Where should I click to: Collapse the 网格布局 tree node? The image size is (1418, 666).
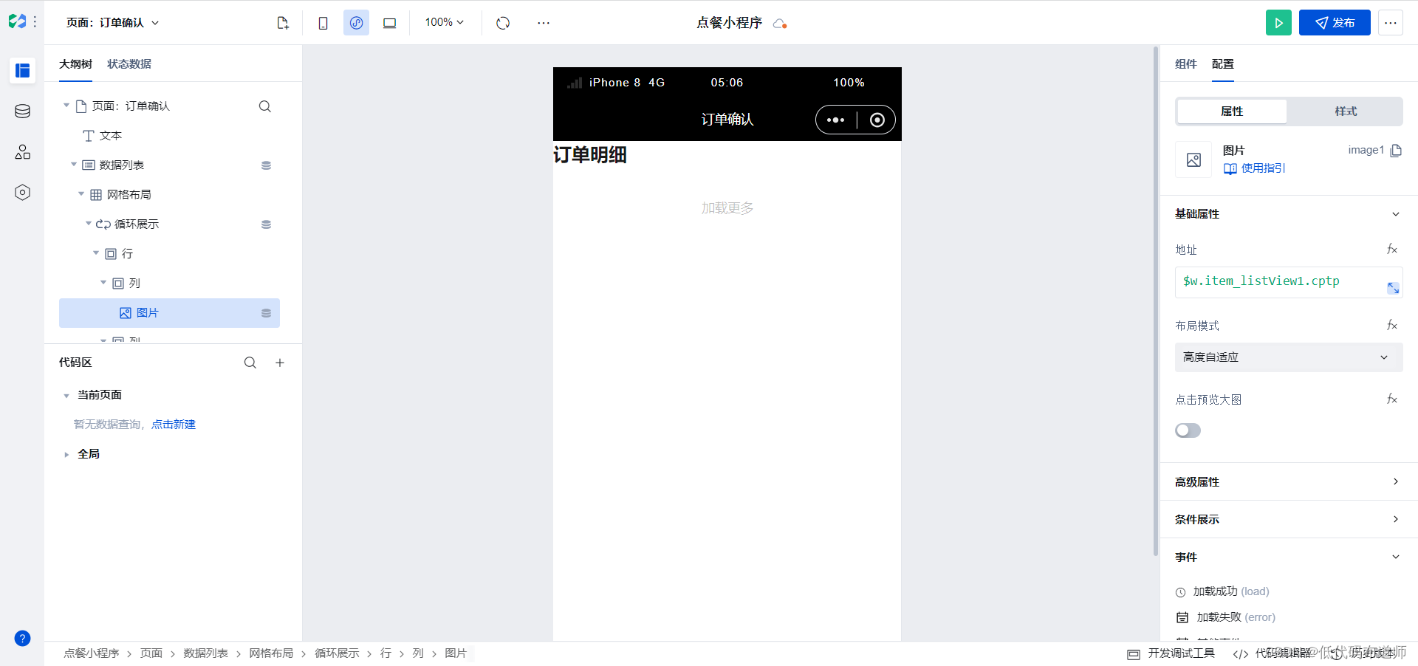click(x=81, y=194)
